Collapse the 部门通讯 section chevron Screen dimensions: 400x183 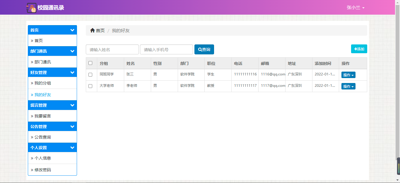pyautogui.click(x=72, y=51)
